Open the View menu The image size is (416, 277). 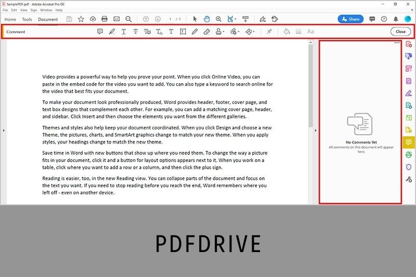pyautogui.click(x=23, y=10)
